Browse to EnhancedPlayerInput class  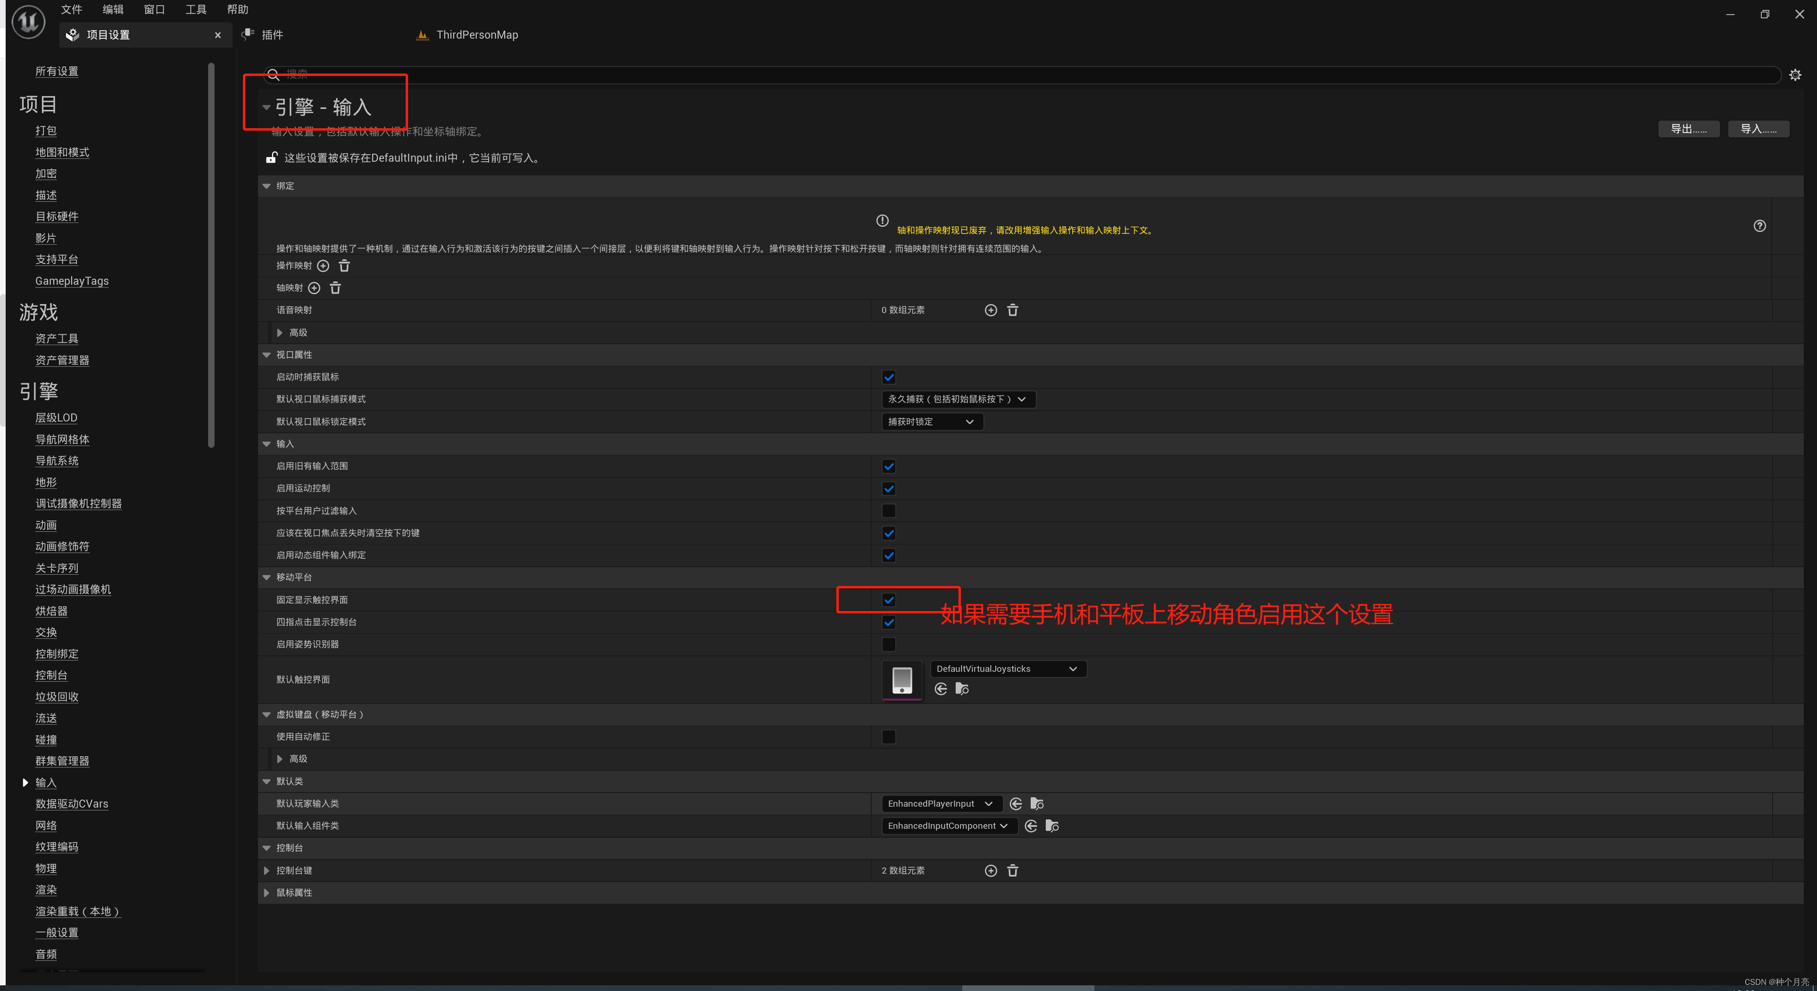[x=1037, y=803]
